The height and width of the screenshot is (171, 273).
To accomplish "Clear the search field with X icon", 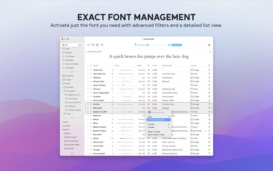I will pyautogui.click(x=209, y=45).
